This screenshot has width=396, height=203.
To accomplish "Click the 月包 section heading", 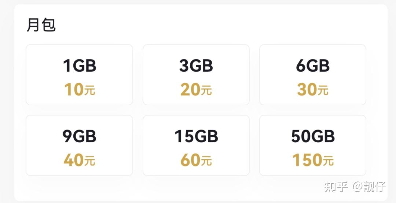I will pyautogui.click(x=41, y=25).
